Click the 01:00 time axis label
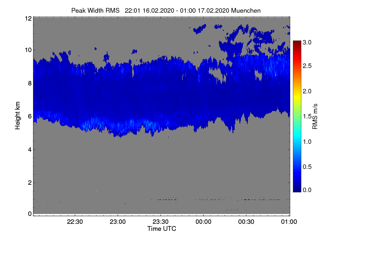The width and height of the screenshot is (381, 254). [289, 222]
